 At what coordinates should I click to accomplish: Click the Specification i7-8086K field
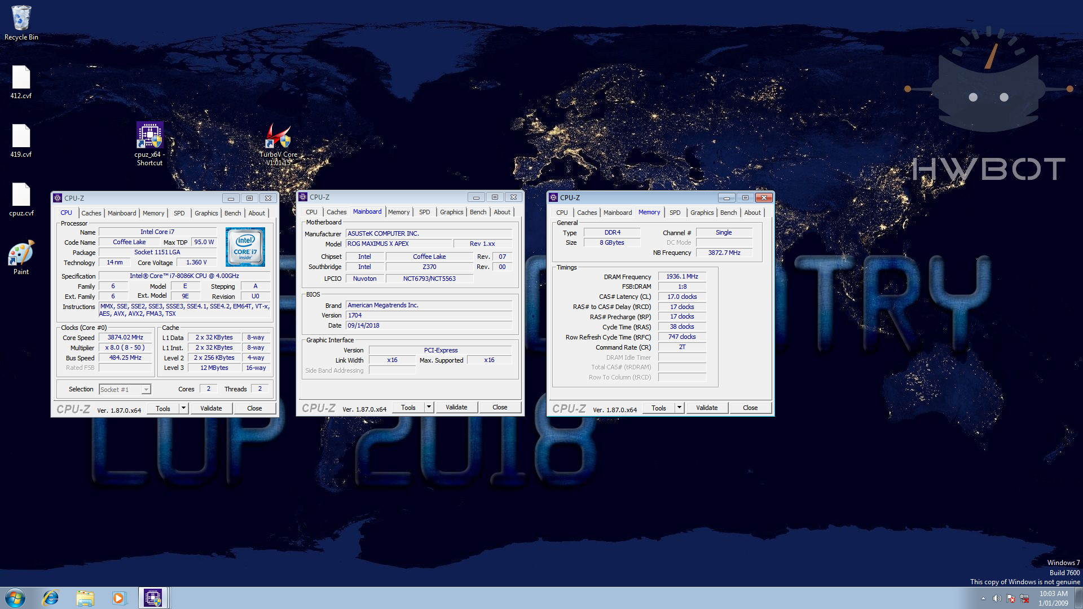(184, 276)
